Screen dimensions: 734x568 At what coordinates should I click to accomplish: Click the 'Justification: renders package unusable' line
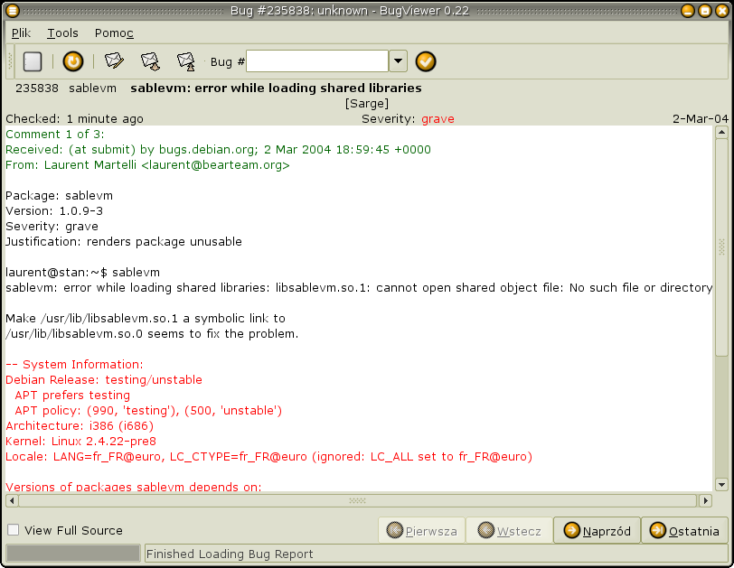124,242
